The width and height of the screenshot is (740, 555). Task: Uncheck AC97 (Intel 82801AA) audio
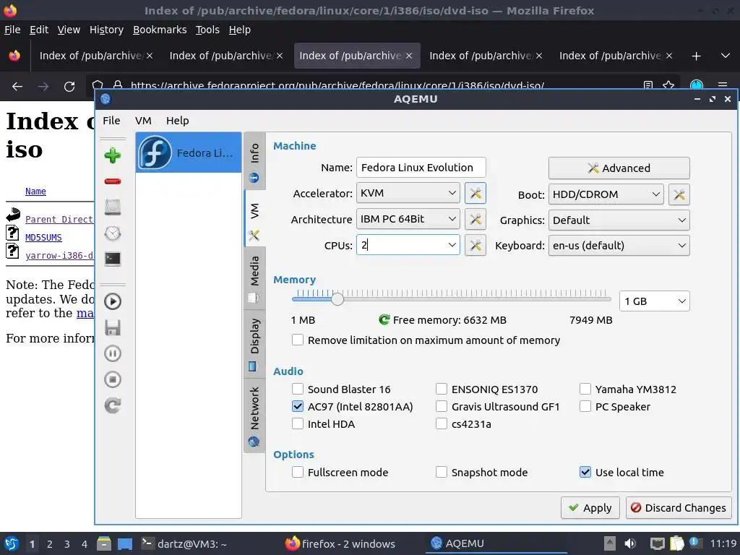[x=298, y=406]
